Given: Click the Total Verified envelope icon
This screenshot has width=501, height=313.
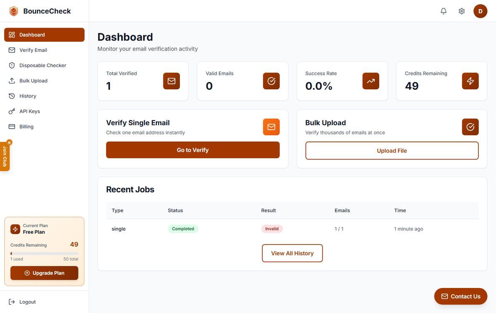Looking at the screenshot, I should [172, 81].
